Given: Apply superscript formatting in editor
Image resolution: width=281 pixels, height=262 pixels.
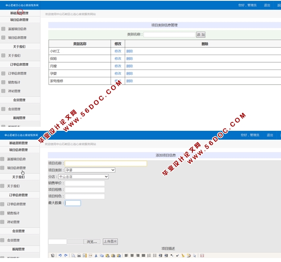Looking at the screenshot, I should coord(178,256).
